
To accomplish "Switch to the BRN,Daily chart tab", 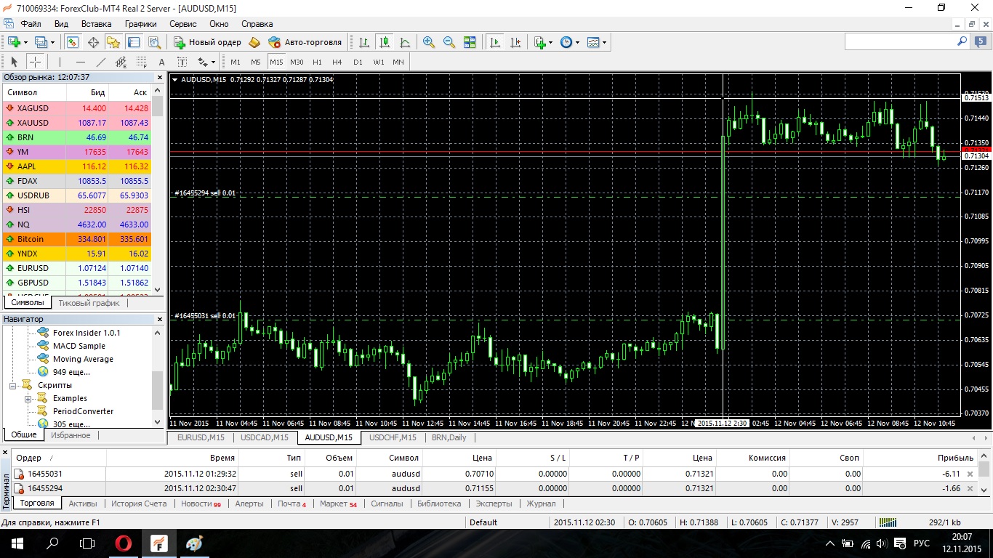I will (449, 437).
